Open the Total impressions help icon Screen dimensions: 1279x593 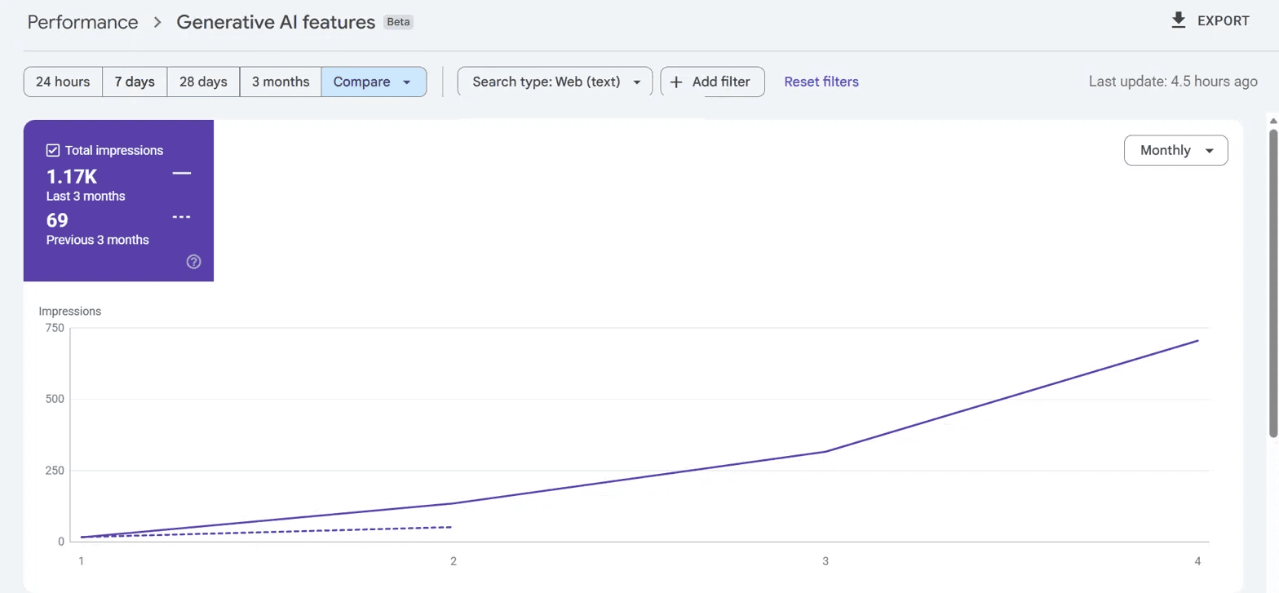pyautogui.click(x=194, y=262)
